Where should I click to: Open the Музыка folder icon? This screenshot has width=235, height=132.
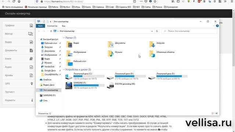(x=111, y=54)
